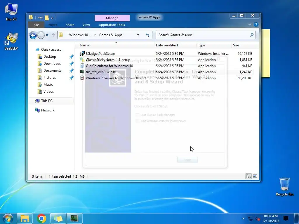
Task: Sort files by Date modified column
Action: [x=167, y=45]
